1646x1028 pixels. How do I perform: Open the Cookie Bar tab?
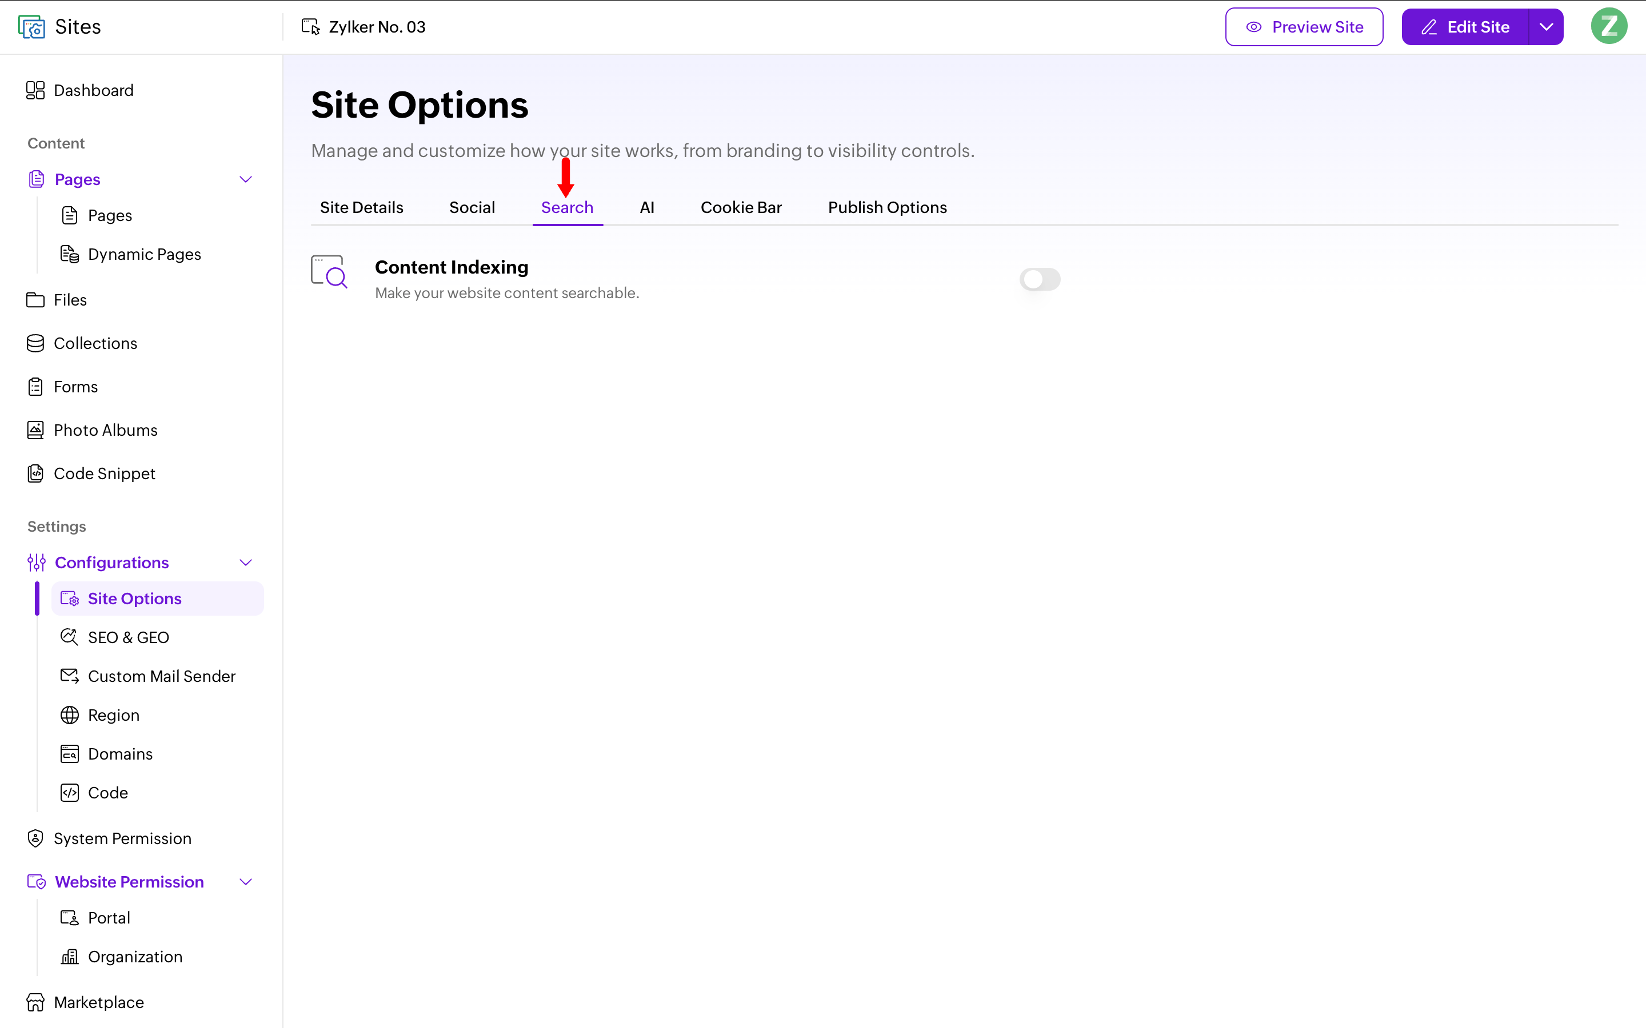tap(741, 207)
